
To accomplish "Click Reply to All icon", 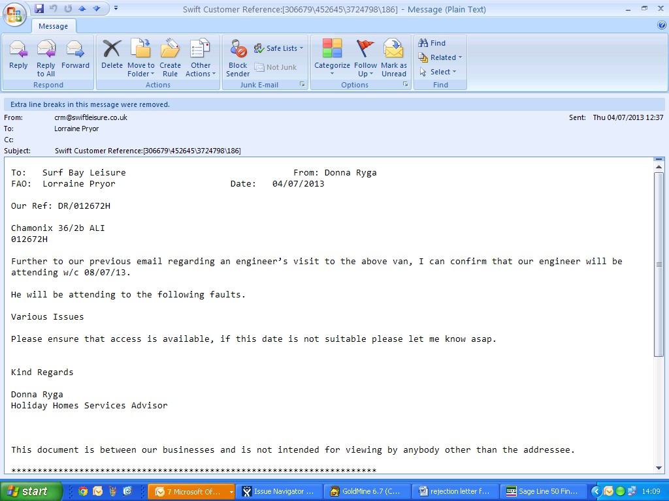I will tap(46, 58).
